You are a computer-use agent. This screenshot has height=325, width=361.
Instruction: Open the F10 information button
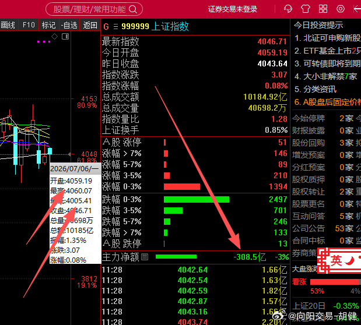29,25
